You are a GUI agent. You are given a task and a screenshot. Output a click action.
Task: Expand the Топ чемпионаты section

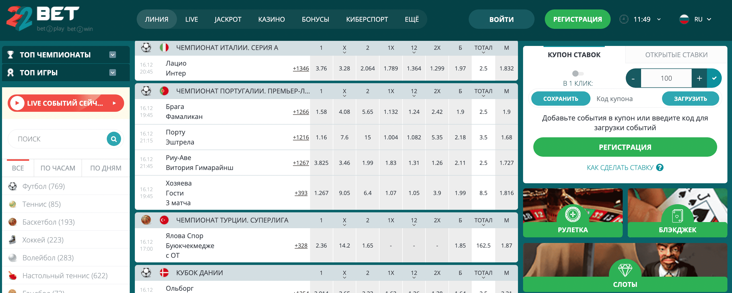[x=113, y=55]
